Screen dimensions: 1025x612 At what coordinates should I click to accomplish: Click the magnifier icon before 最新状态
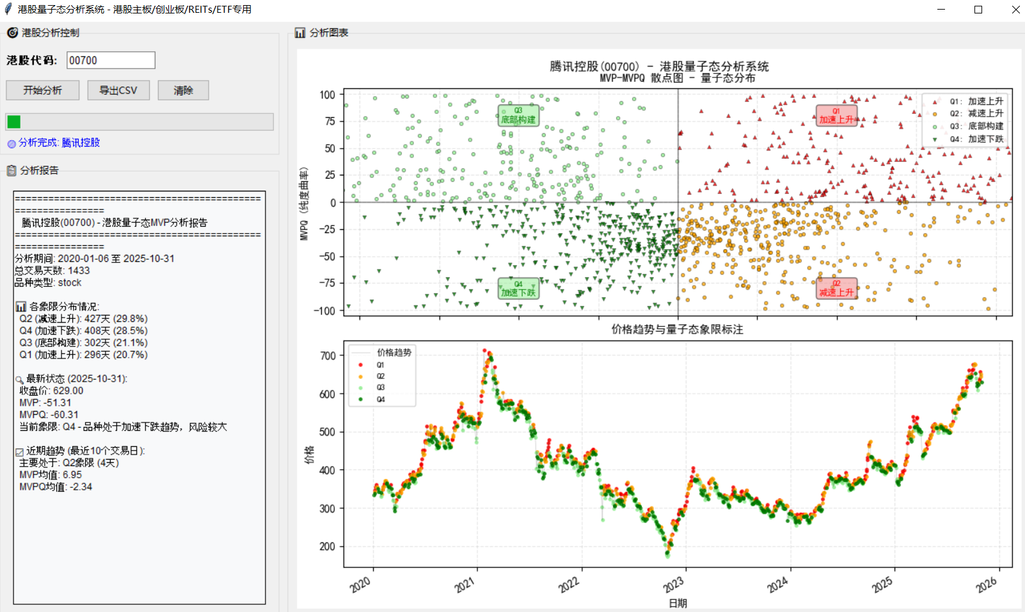(x=20, y=380)
